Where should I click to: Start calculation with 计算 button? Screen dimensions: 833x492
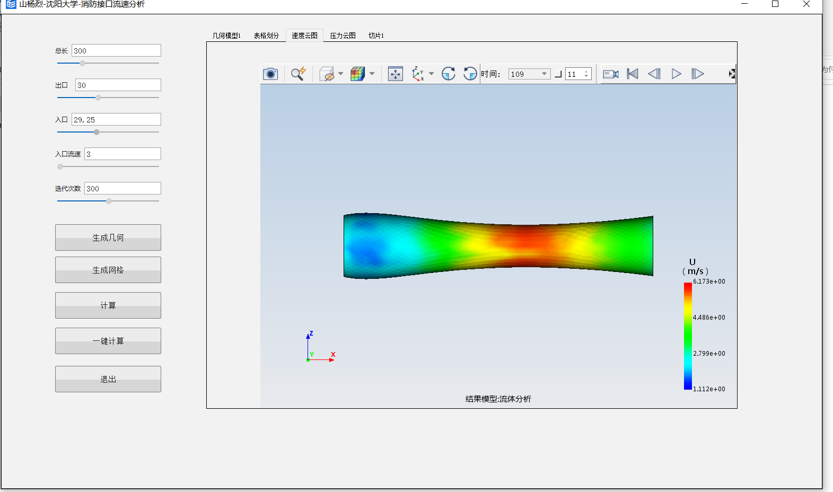pyautogui.click(x=108, y=305)
